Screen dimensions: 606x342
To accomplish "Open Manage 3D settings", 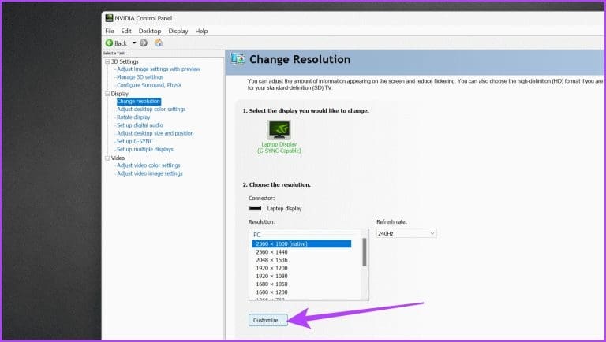I will point(140,77).
